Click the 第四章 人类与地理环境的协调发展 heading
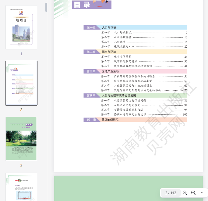208x201 pixels. 118,95
